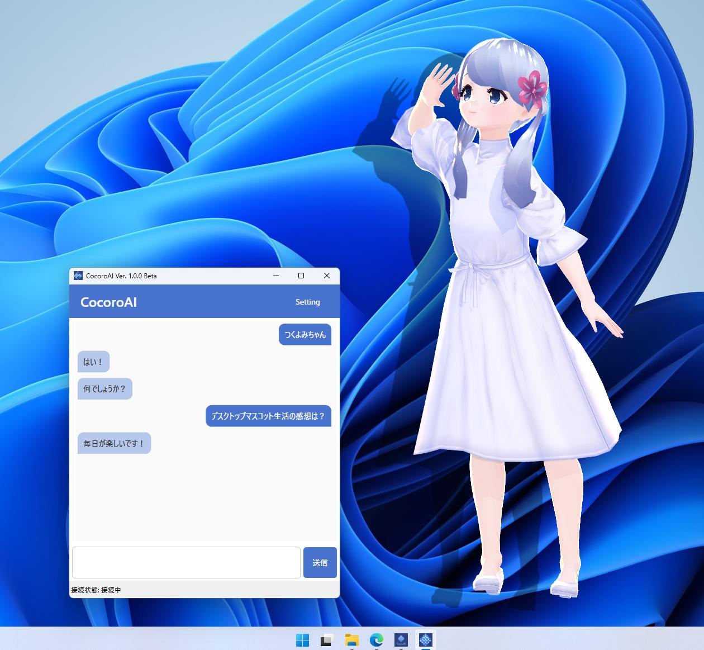Open Task View from the taskbar
Viewport: 704px width, 650px height.
327,640
